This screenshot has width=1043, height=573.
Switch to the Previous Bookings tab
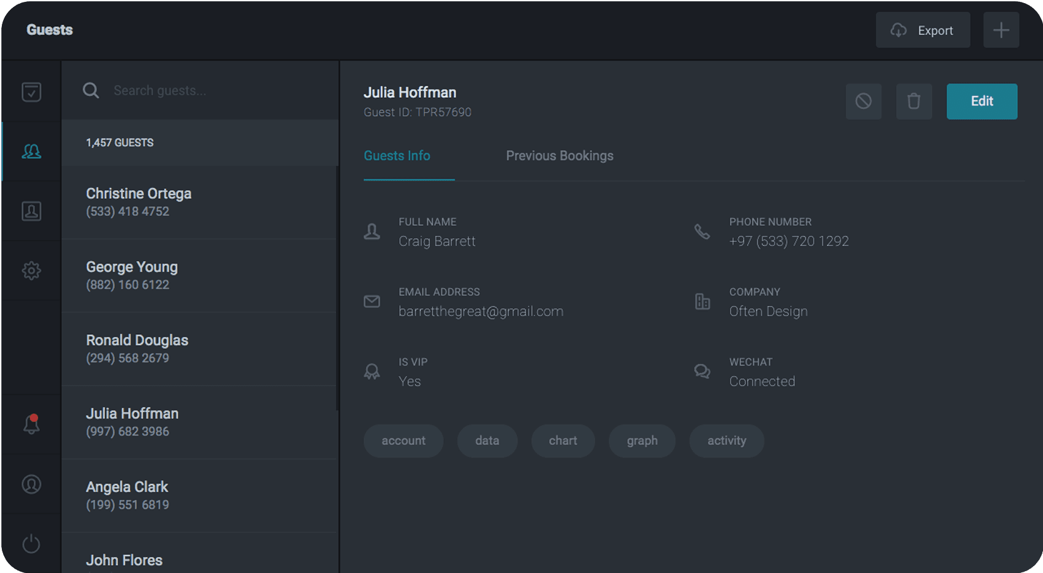(x=559, y=156)
